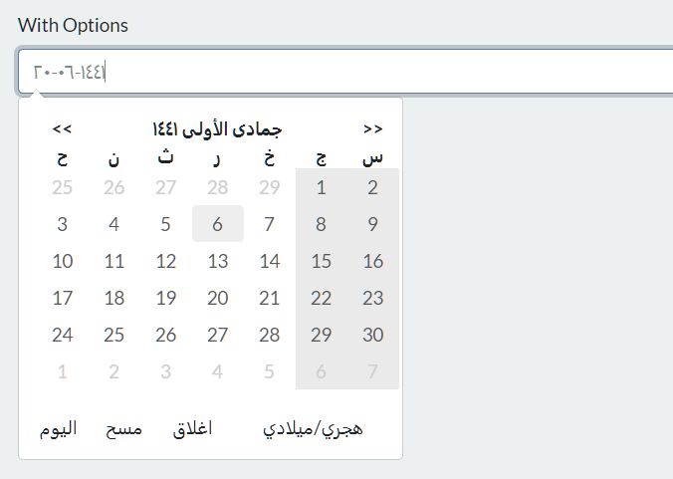The height and width of the screenshot is (479, 673).
Task: Choose day 30 of the current month
Action: 372,335
